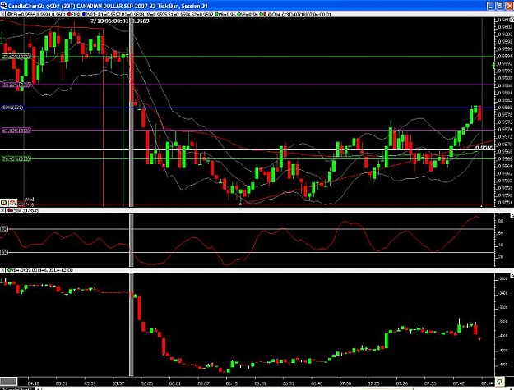Select the 61.80% Fibonacci level label

[16, 131]
